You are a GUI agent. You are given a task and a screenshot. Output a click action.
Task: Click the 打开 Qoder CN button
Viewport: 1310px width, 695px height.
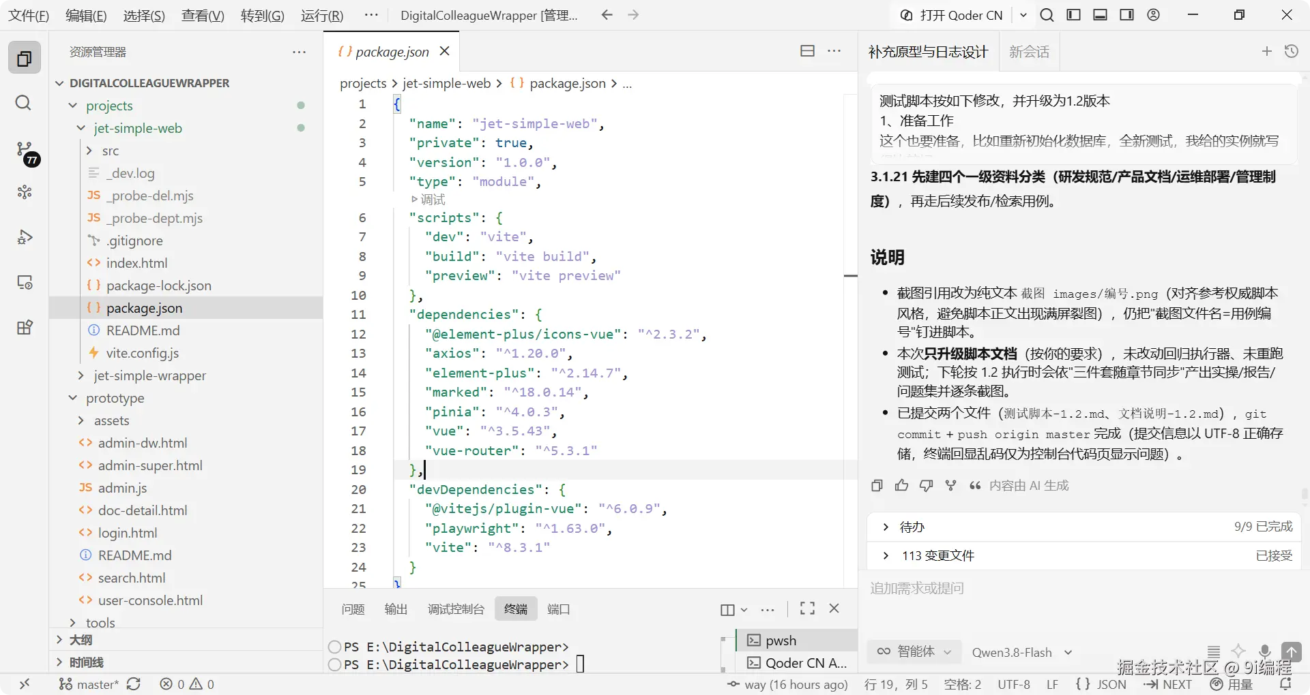pyautogui.click(x=953, y=15)
